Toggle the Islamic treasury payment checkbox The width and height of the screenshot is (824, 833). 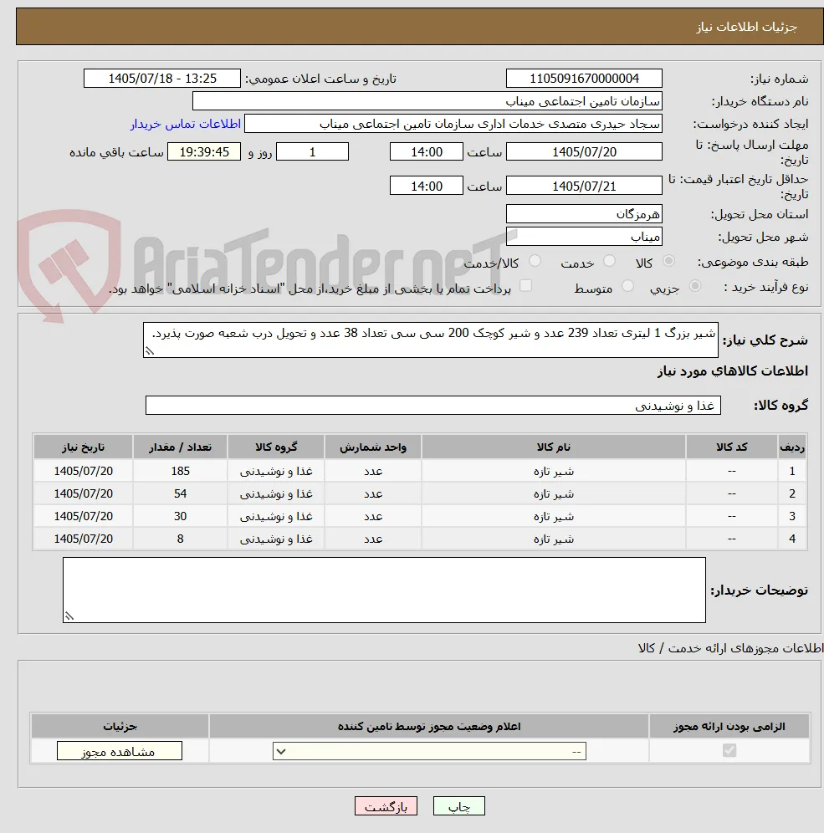tap(525, 285)
